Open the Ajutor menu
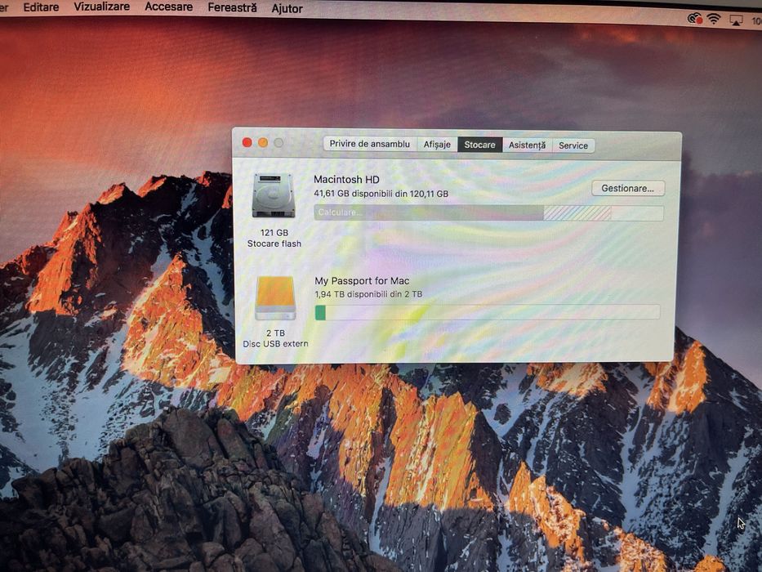 pos(287,9)
